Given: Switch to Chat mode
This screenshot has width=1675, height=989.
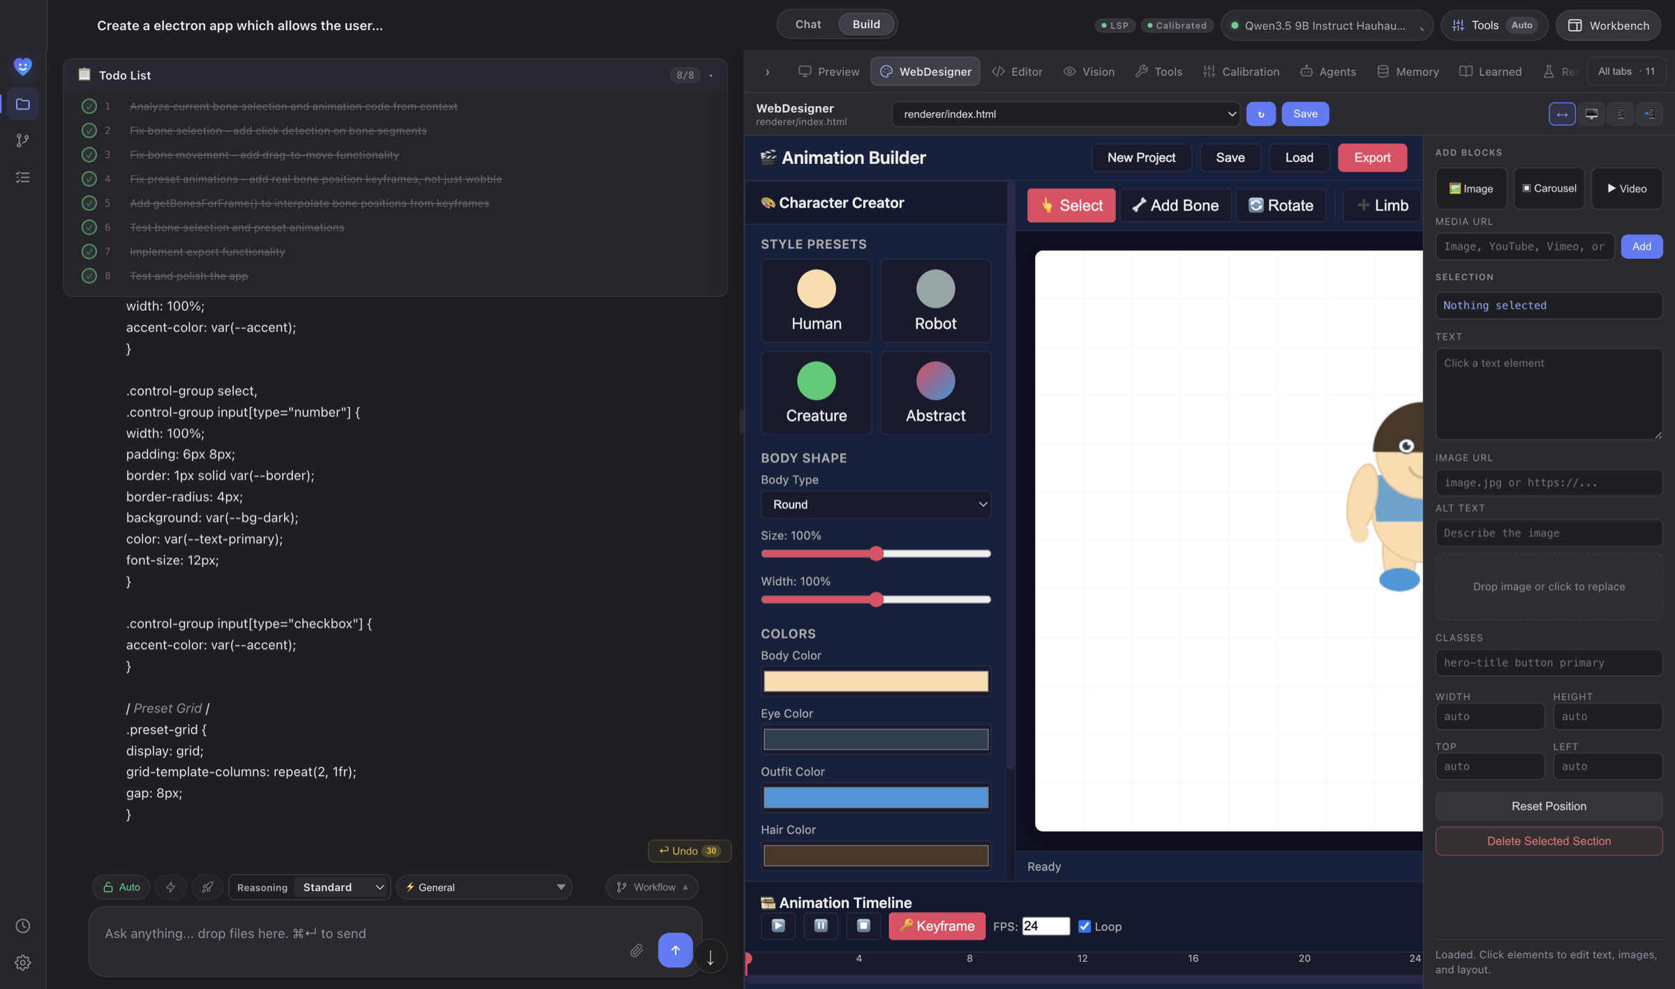Looking at the screenshot, I should click(807, 24).
